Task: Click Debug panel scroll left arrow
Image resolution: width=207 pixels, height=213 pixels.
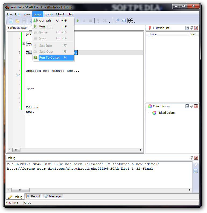Action: tap(9, 190)
